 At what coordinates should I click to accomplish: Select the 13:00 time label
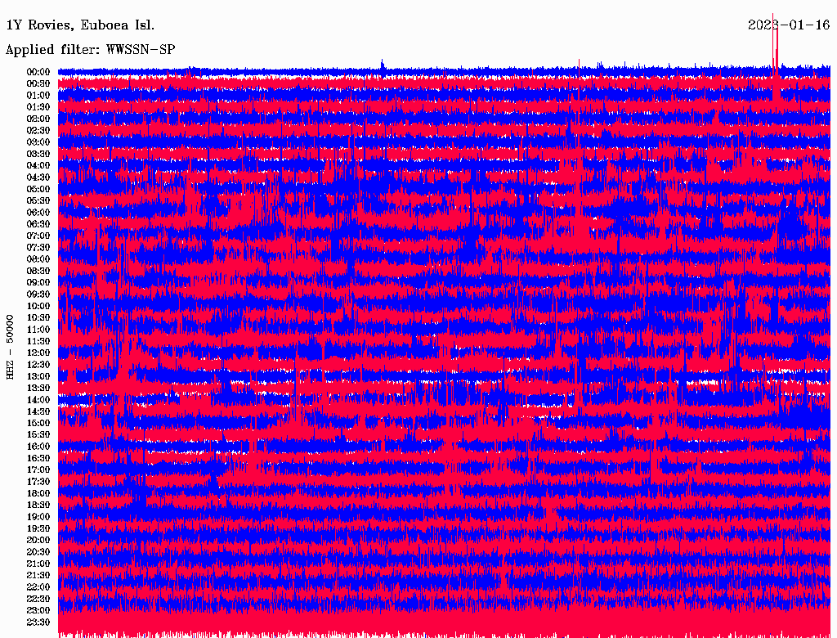38,376
